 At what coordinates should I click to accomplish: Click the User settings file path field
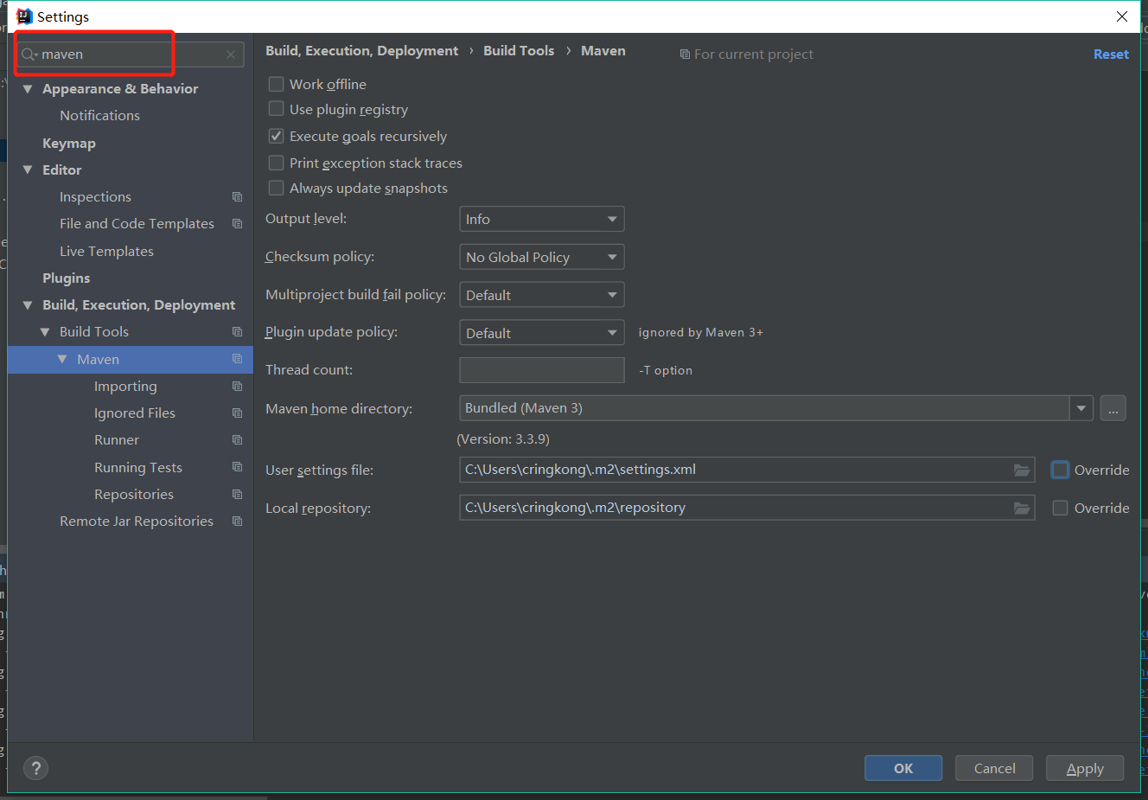pyautogui.click(x=747, y=470)
